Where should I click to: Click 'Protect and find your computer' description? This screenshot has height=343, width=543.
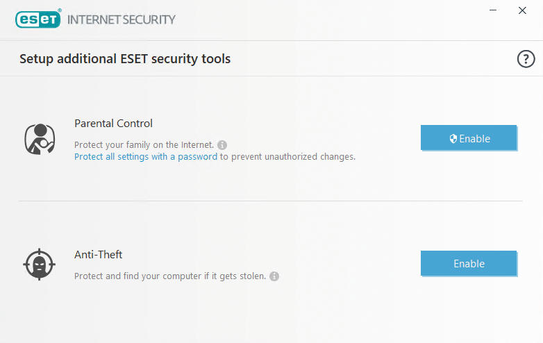(x=170, y=276)
